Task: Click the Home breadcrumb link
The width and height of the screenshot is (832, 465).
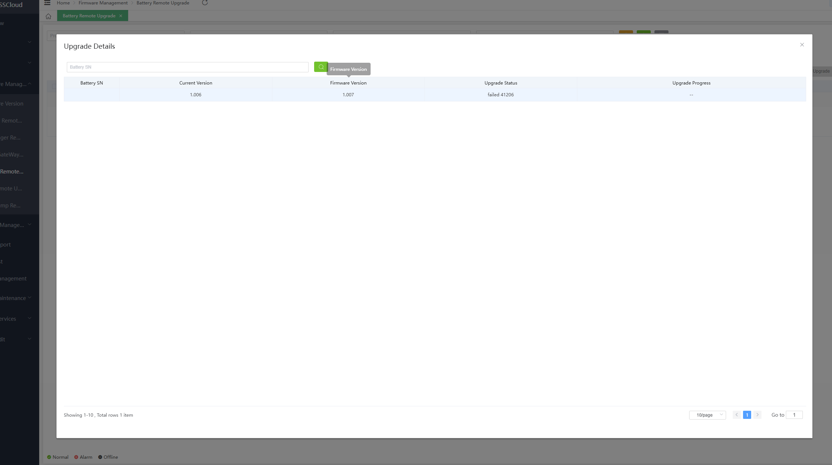Action: point(63,3)
